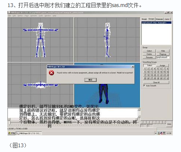181x152 pixels.
Task: Click the red error icon in dialog
Action: coord(51,73)
